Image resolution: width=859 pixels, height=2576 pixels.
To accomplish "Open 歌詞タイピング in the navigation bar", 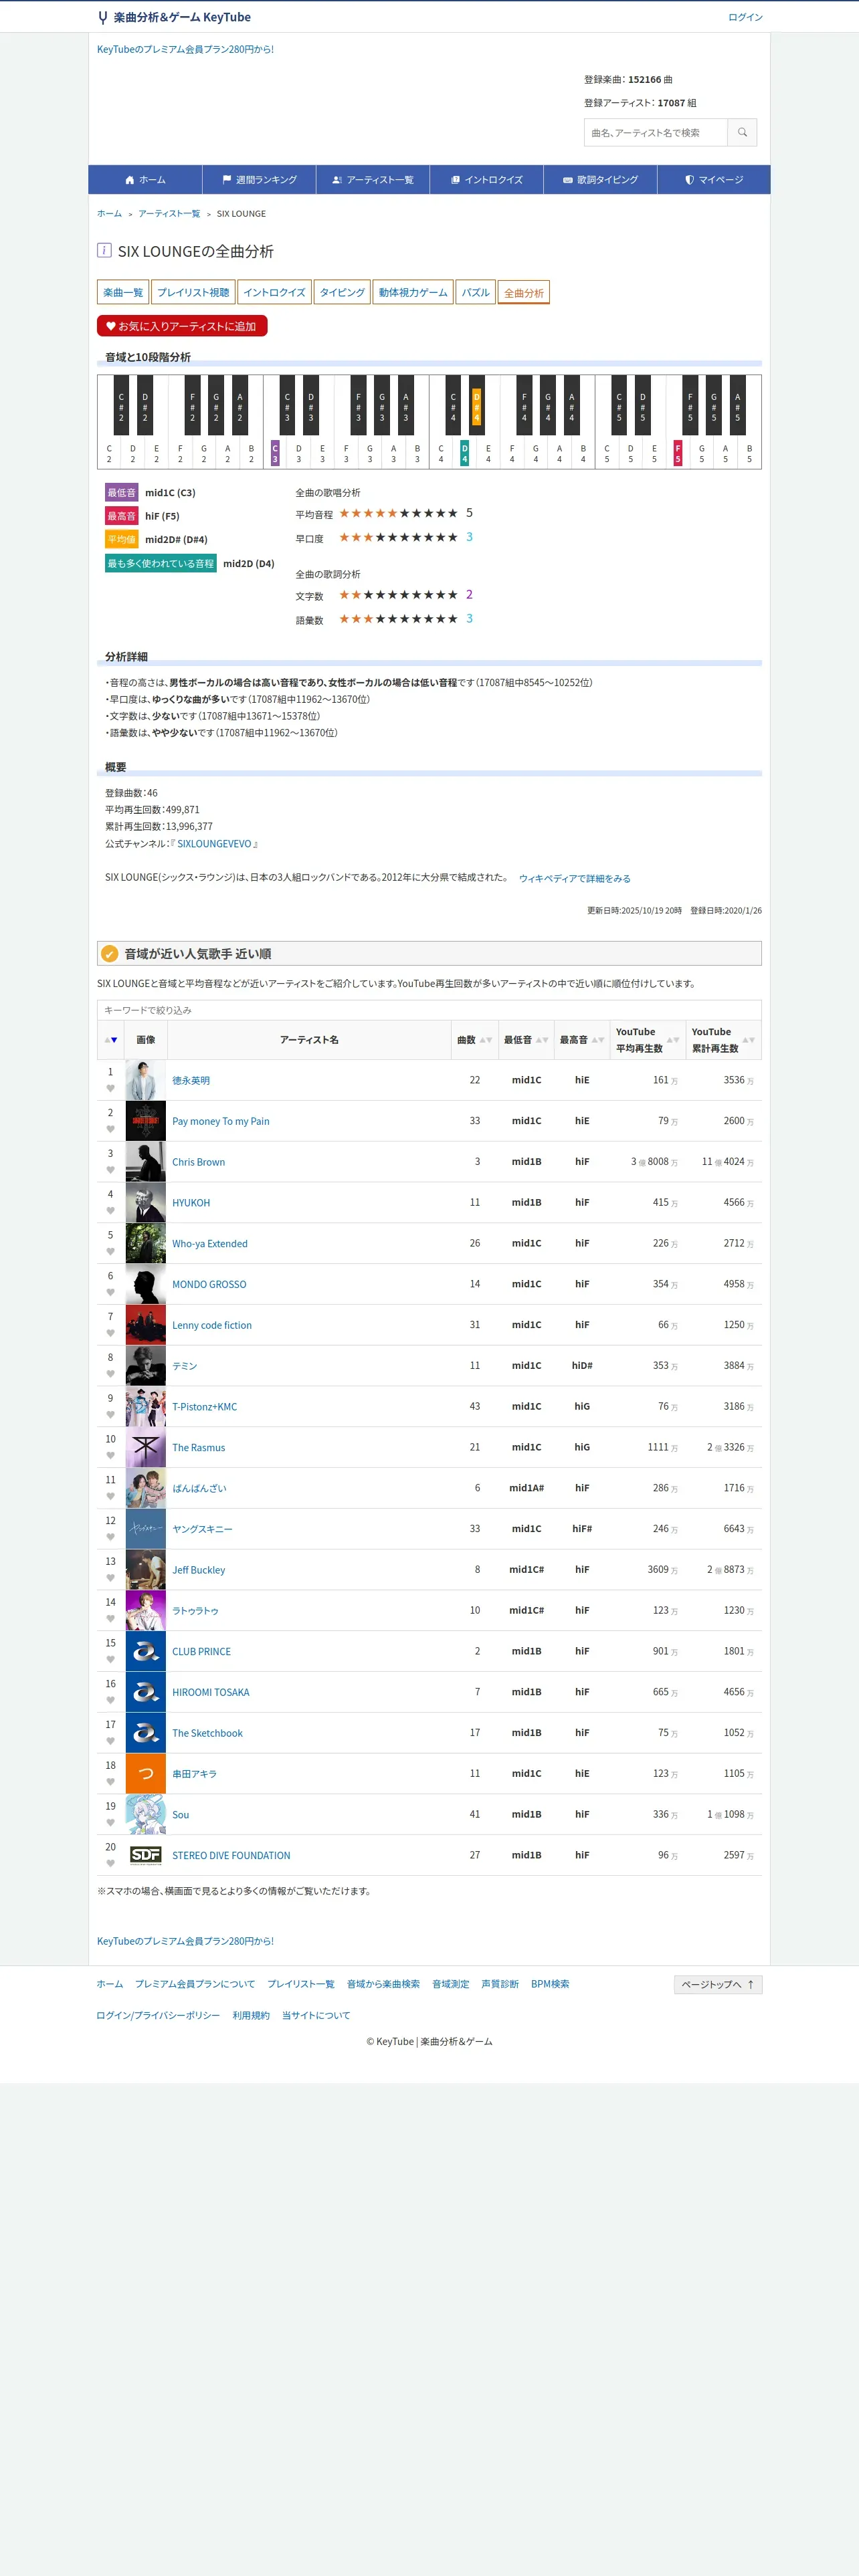I will pos(600,180).
